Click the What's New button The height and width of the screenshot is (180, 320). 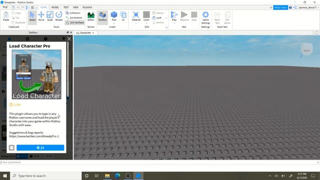pos(280,7)
